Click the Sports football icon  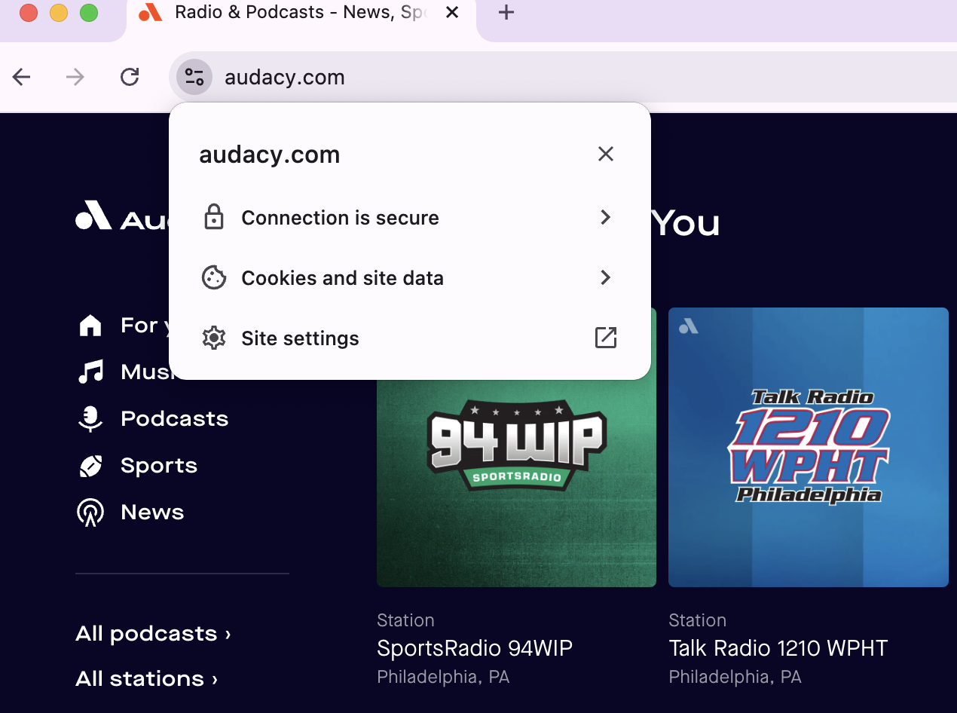click(90, 466)
